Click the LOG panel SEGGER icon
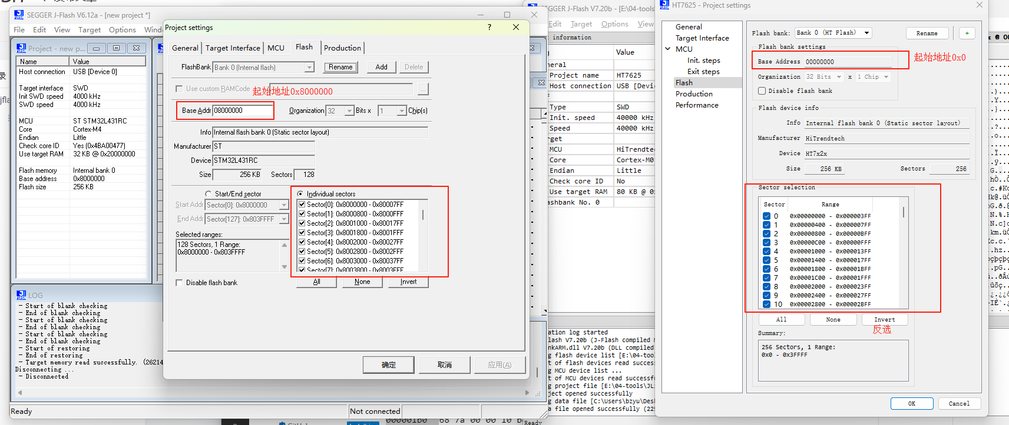Viewport: 1009px width, 425px height. point(21,295)
